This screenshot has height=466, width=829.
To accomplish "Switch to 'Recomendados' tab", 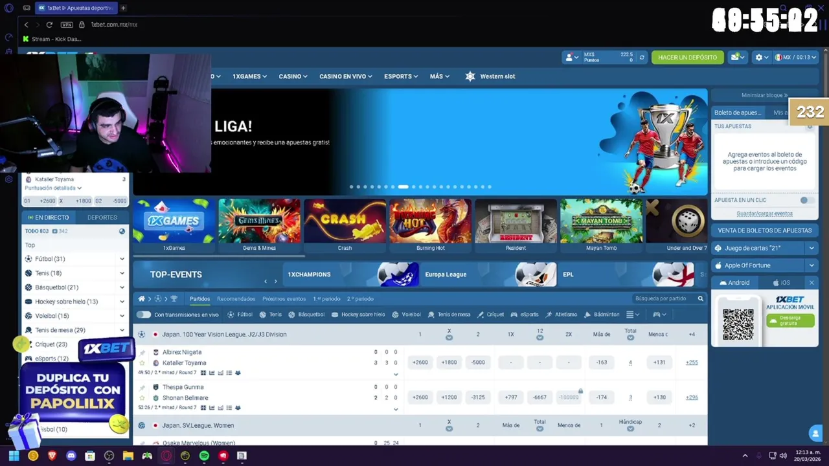I will [x=236, y=299].
